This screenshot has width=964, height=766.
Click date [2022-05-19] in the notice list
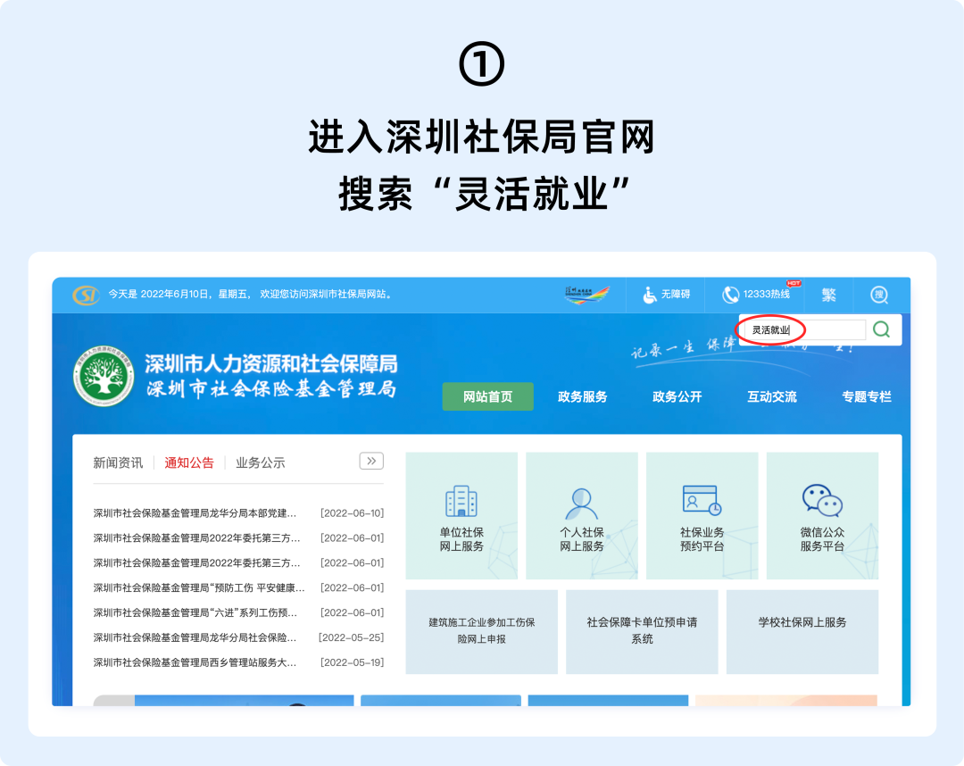(353, 662)
